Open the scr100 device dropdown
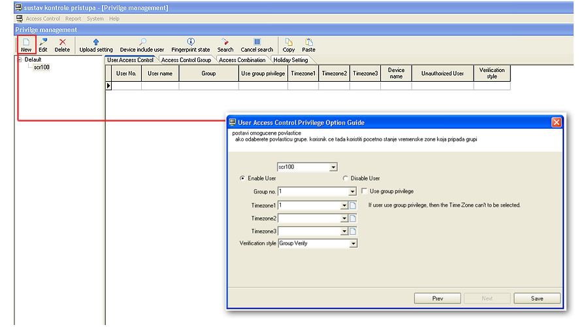Image resolution: width=588 pixels, height=327 pixels. pyautogui.click(x=333, y=167)
